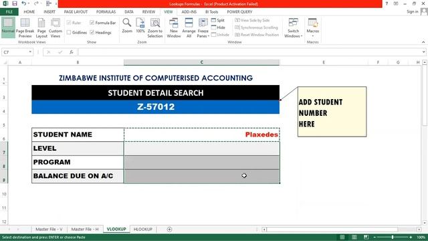The height and width of the screenshot is (241, 428).
Task: Click the zoom slider handle
Action: click(x=393, y=237)
